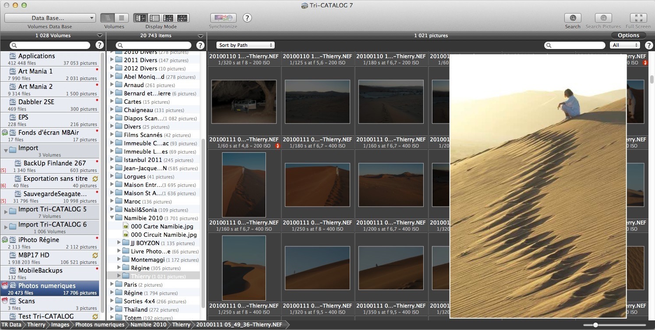Viewport: 655px width, 330px height.
Task: Select fourth Display Mode with thumbnails only
Action: pyautogui.click(x=182, y=18)
